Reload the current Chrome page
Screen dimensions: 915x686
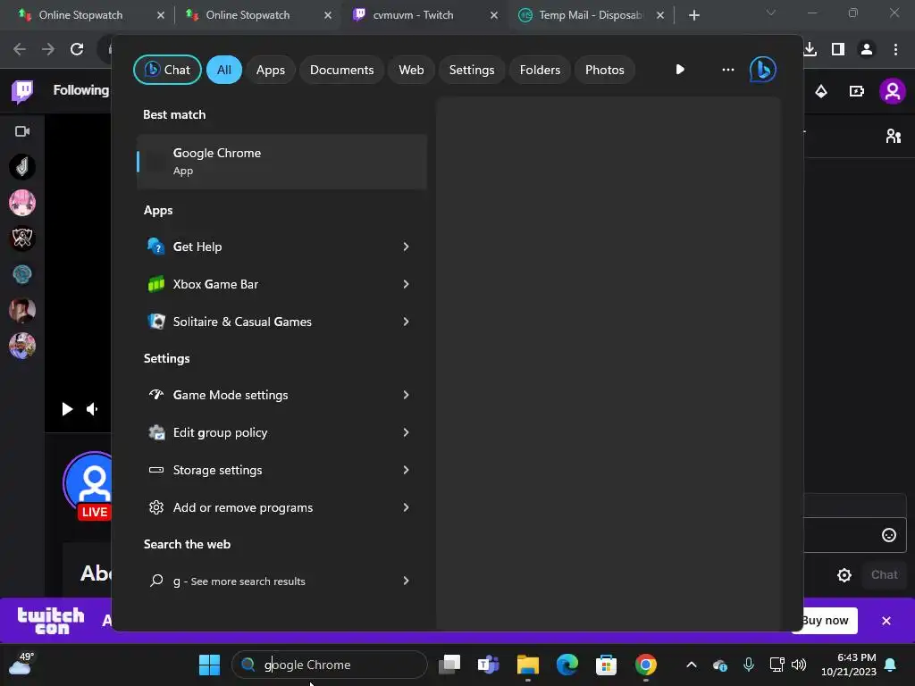coord(77,49)
